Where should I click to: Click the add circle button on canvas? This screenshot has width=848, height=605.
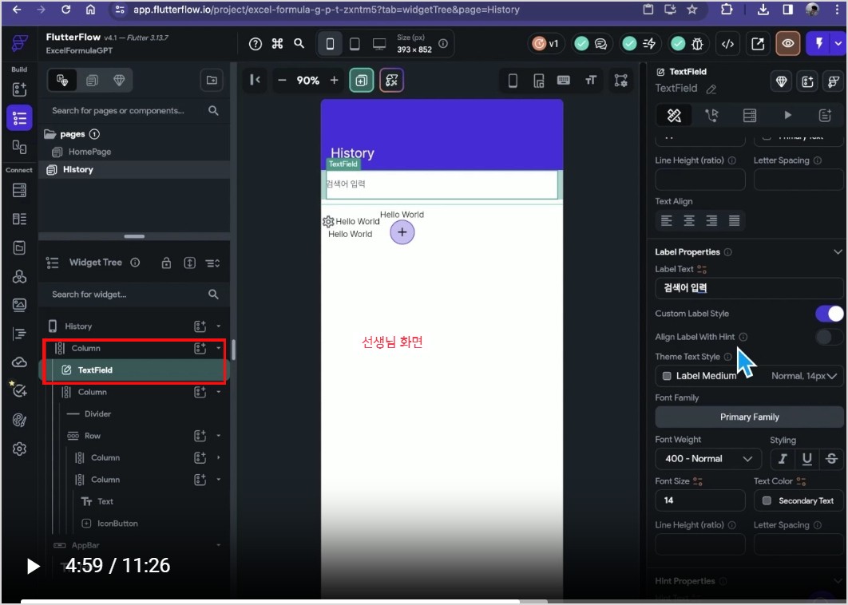point(402,232)
